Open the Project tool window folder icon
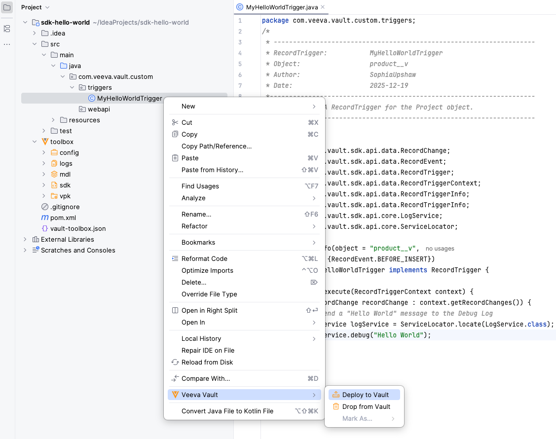Image resolution: width=556 pixels, height=439 pixels. point(7,7)
